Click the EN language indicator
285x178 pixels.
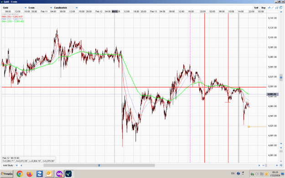pos(233,173)
